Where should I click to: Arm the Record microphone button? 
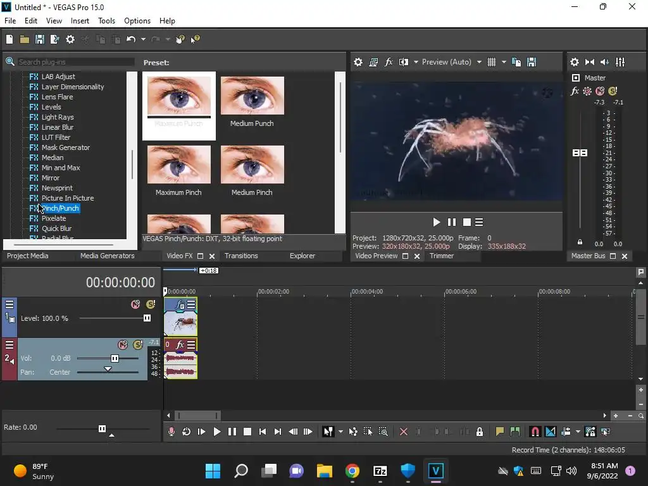pos(171,432)
